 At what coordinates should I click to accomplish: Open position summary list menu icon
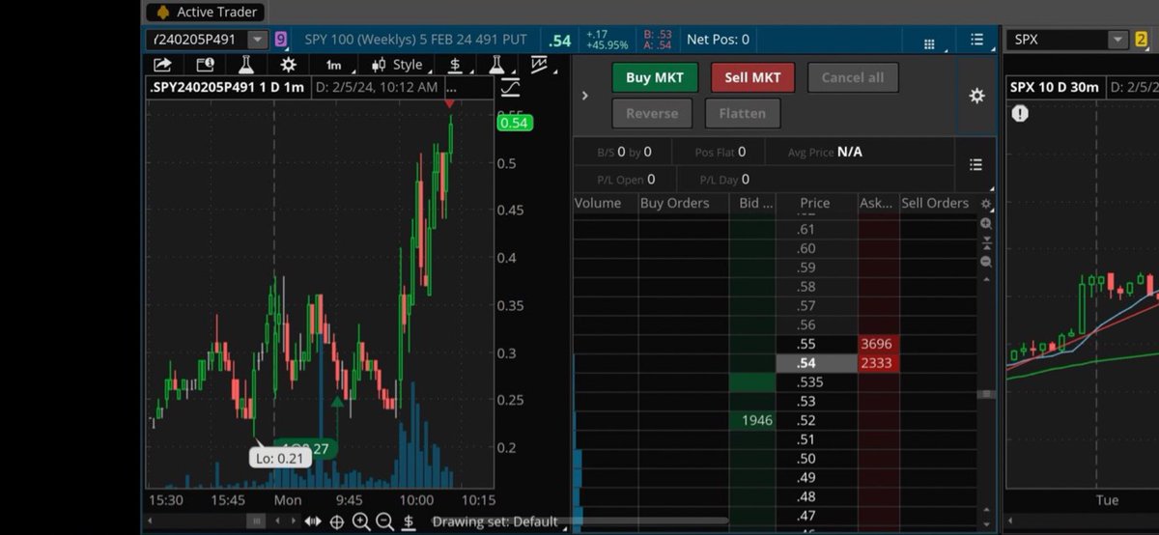975,164
